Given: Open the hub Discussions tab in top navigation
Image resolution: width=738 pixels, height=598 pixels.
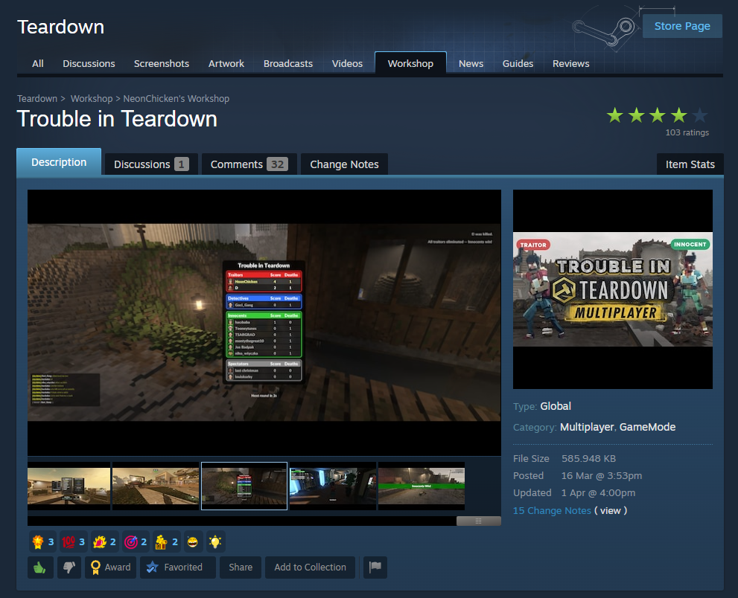Looking at the screenshot, I should pyautogui.click(x=89, y=63).
